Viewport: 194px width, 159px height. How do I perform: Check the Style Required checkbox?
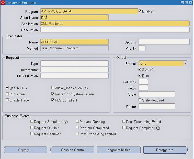pos(140,100)
